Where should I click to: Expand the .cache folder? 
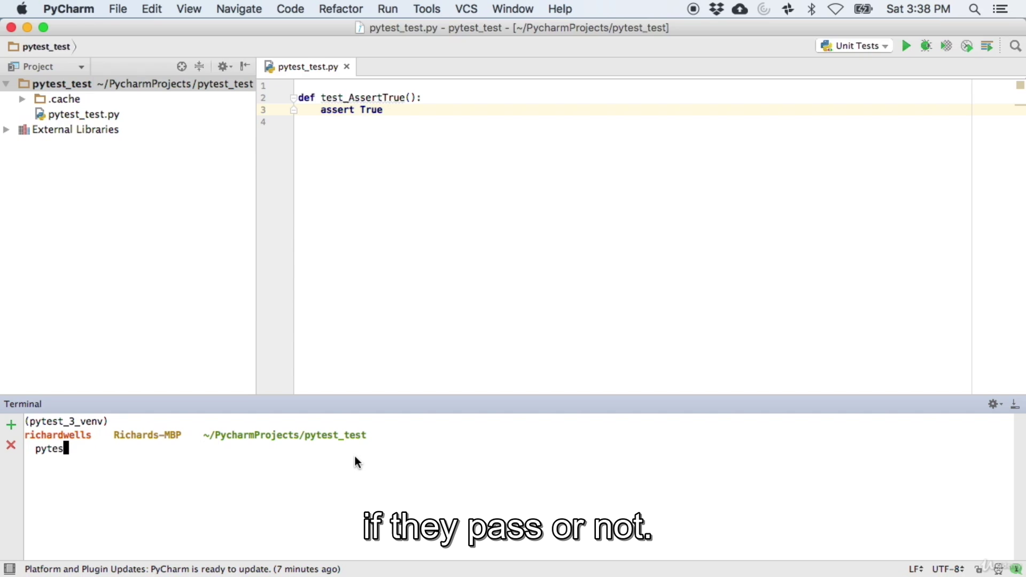point(22,99)
